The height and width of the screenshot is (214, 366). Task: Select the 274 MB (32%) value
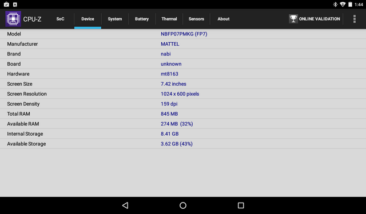click(177, 124)
